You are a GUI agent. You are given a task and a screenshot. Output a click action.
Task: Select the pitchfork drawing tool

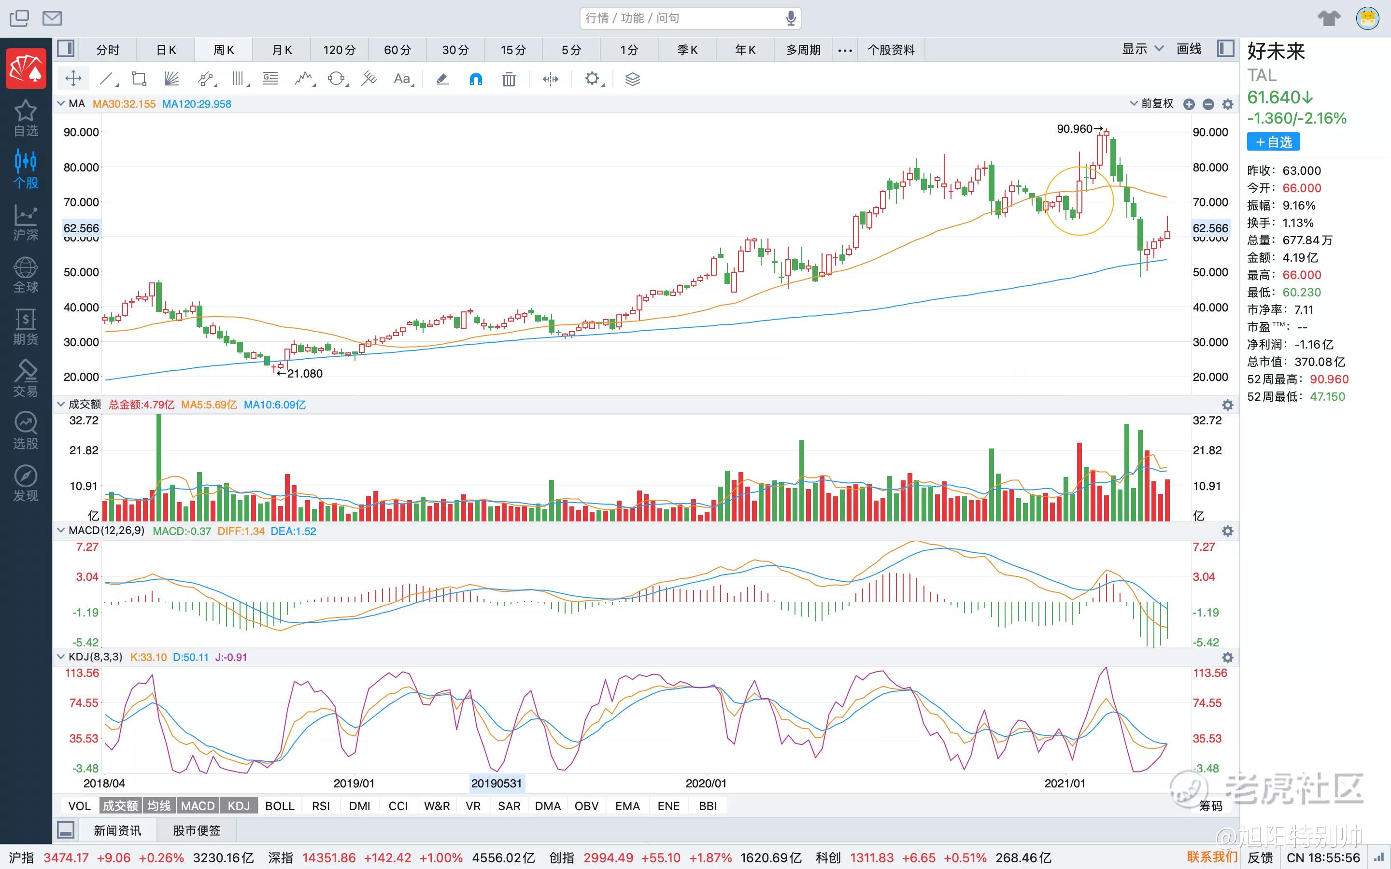[369, 79]
